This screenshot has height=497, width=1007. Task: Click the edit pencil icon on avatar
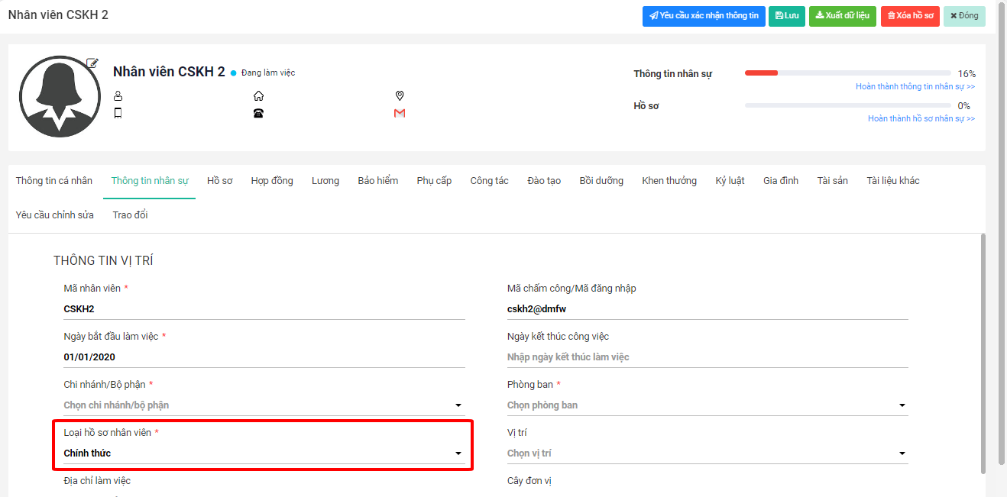point(92,63)
